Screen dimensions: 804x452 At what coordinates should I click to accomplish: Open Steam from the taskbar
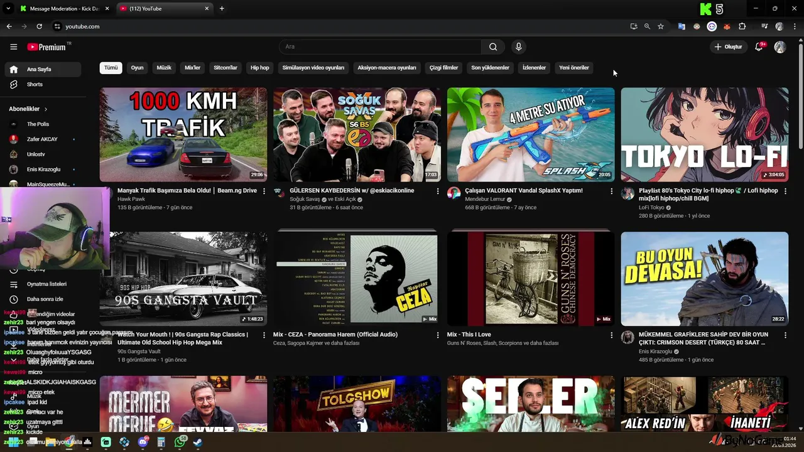(197, 442)
